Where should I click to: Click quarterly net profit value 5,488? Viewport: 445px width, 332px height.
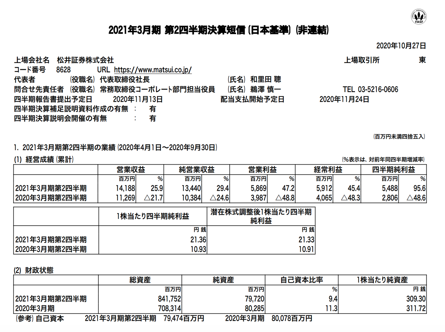pyautogui.click(x=390, y=188)
